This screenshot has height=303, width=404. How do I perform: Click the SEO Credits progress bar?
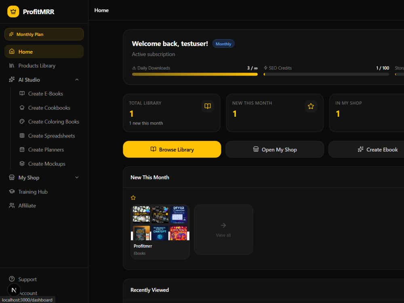click(x=326, y=74)
